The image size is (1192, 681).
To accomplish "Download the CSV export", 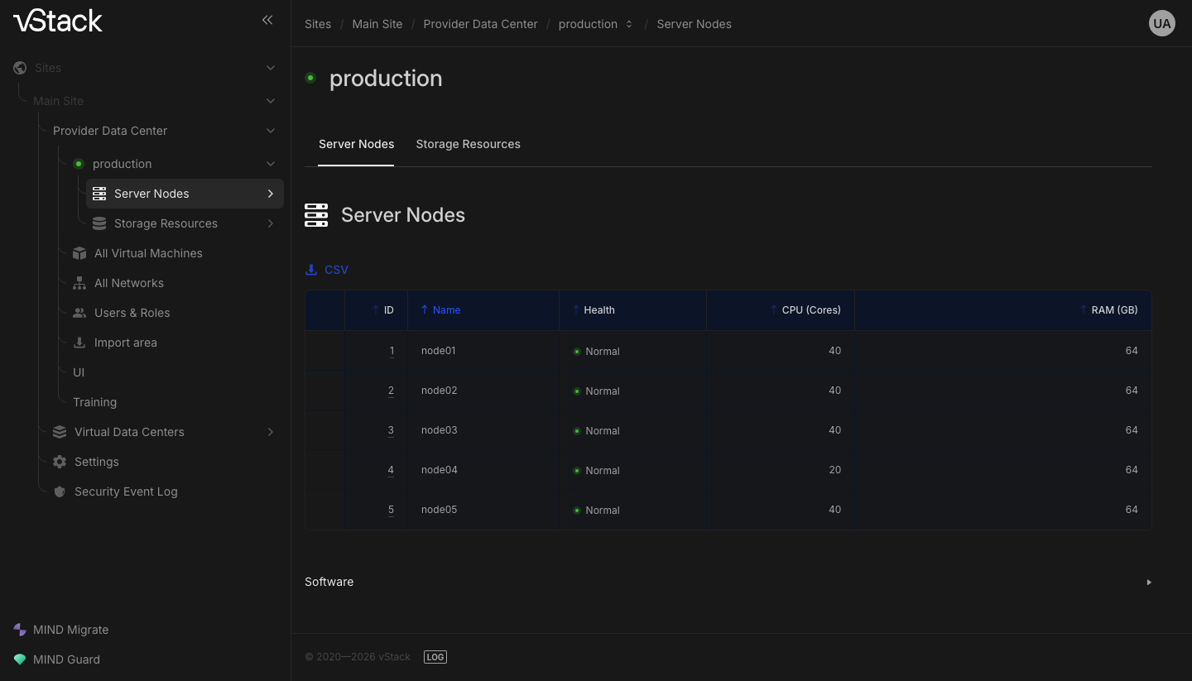I will coord(327,270).
